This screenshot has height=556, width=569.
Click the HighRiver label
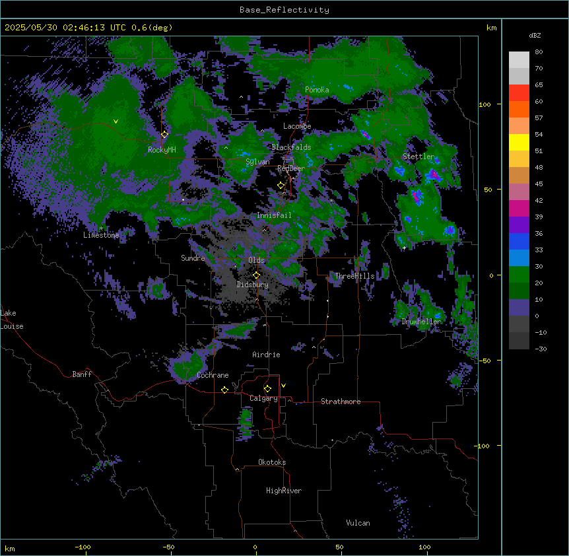tap(284, 491)
